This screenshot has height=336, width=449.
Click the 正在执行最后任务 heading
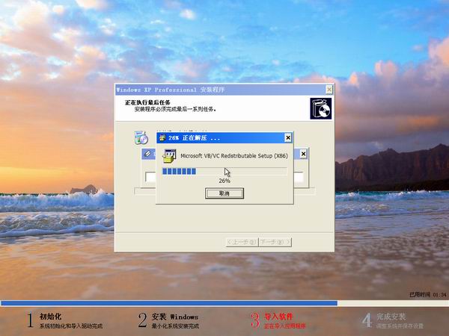147,102
